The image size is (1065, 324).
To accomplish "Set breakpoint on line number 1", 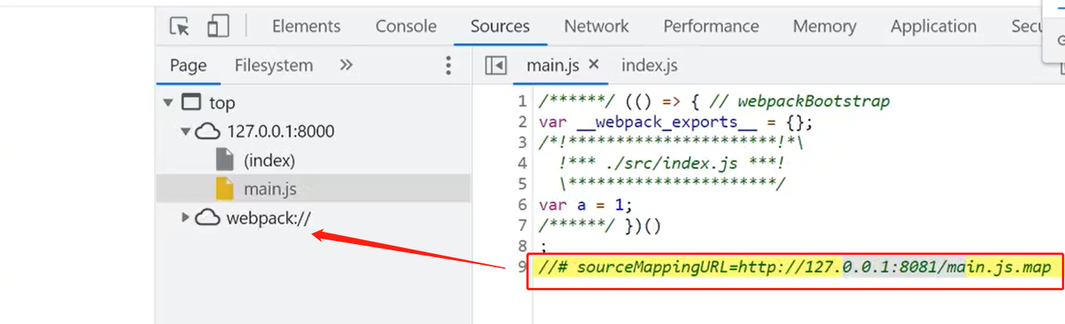I will tap(523, 101).
